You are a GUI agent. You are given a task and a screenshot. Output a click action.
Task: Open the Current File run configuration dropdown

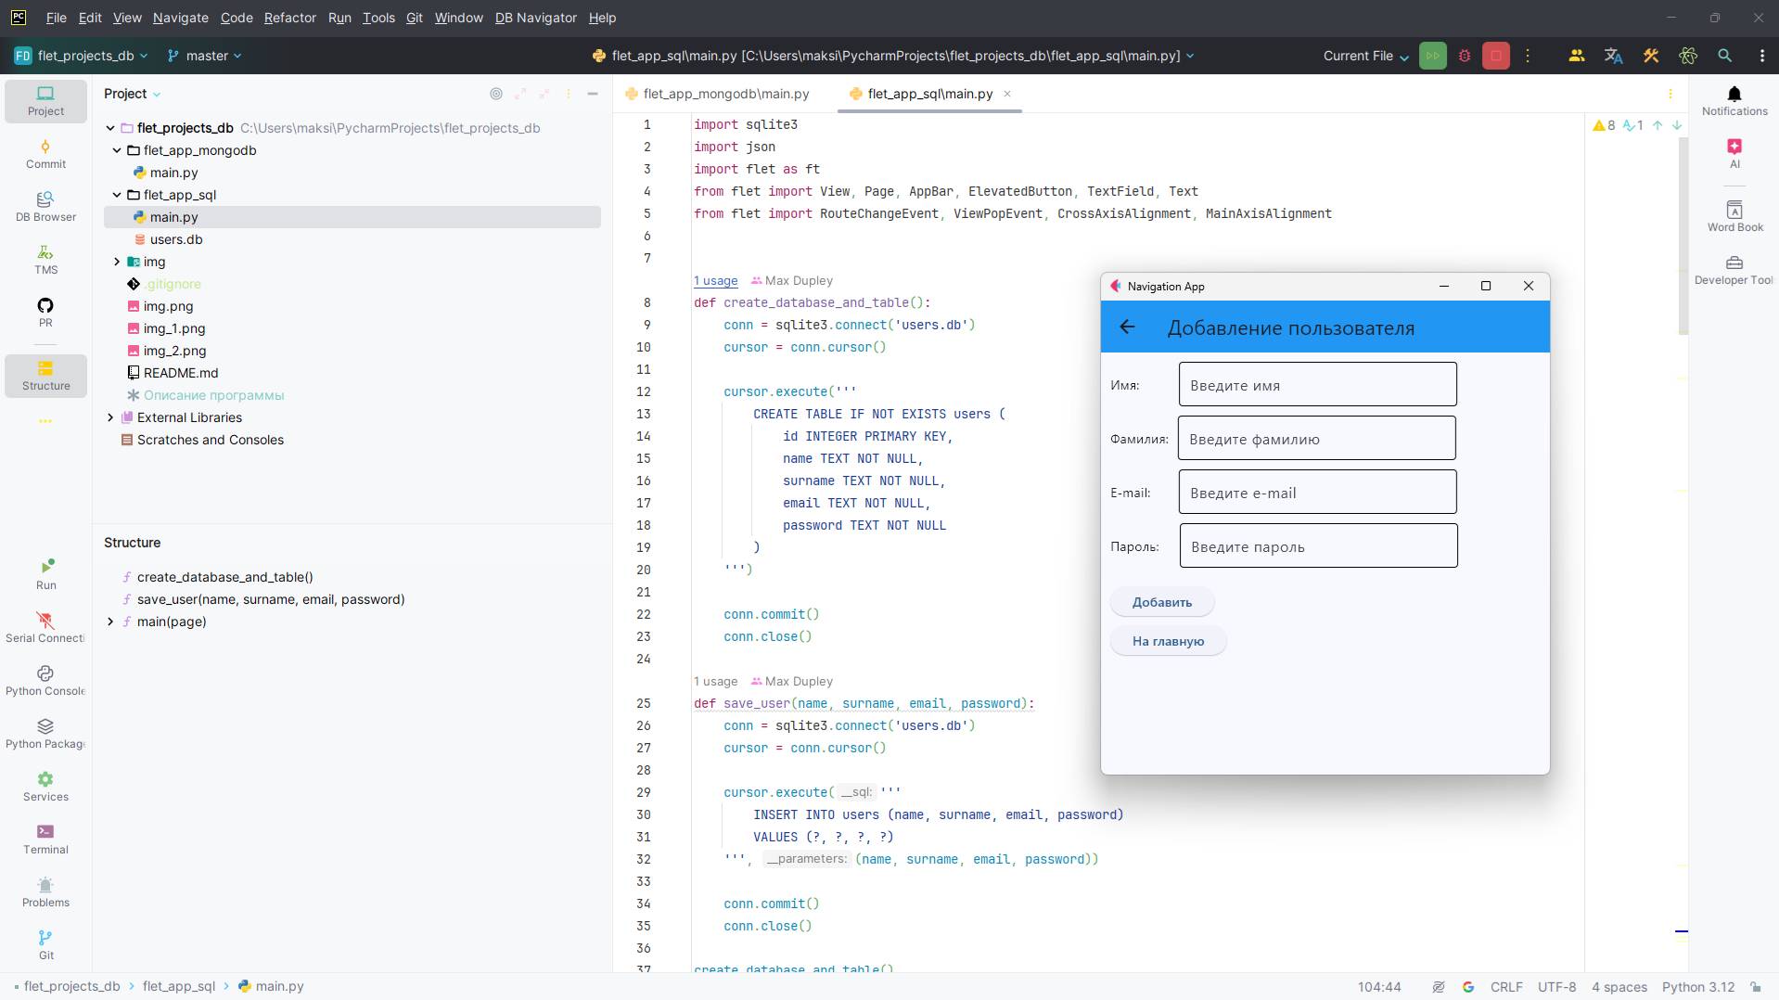(1364, 56)
